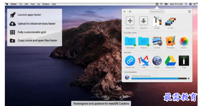Click the TASK PROGRESS section header
This screenshot has width=199, height=106.
click(130, 72)
